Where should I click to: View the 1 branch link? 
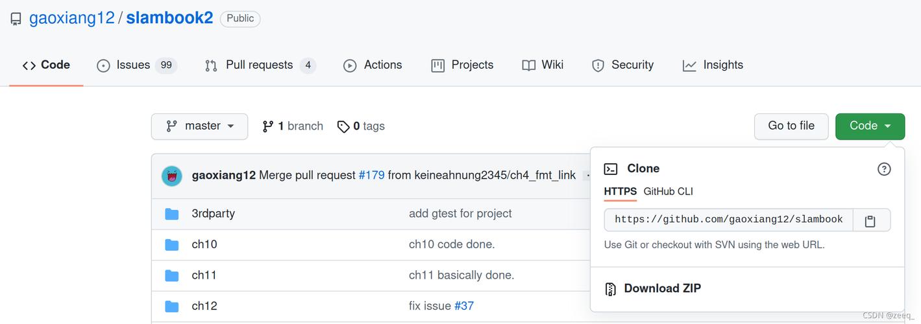[293, 126]
